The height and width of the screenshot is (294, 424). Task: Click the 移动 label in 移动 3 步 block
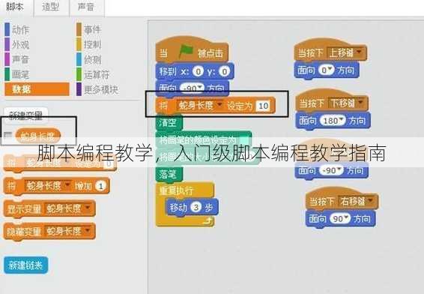pyautogui.click(x=178, y=208)
